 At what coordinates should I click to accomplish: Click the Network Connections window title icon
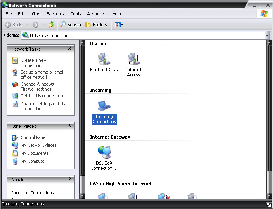pyautogui.click(x=5, y=5)
